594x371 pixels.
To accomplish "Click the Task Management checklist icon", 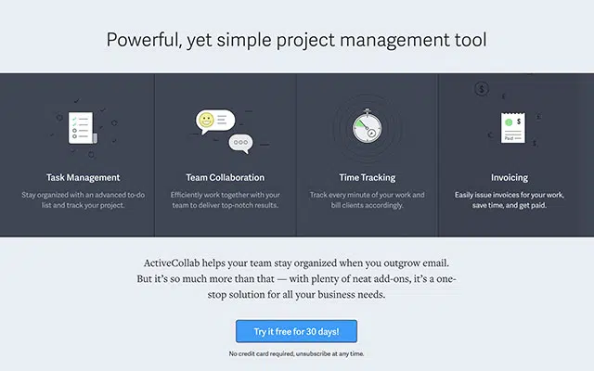I will click(x=82, y=128).
